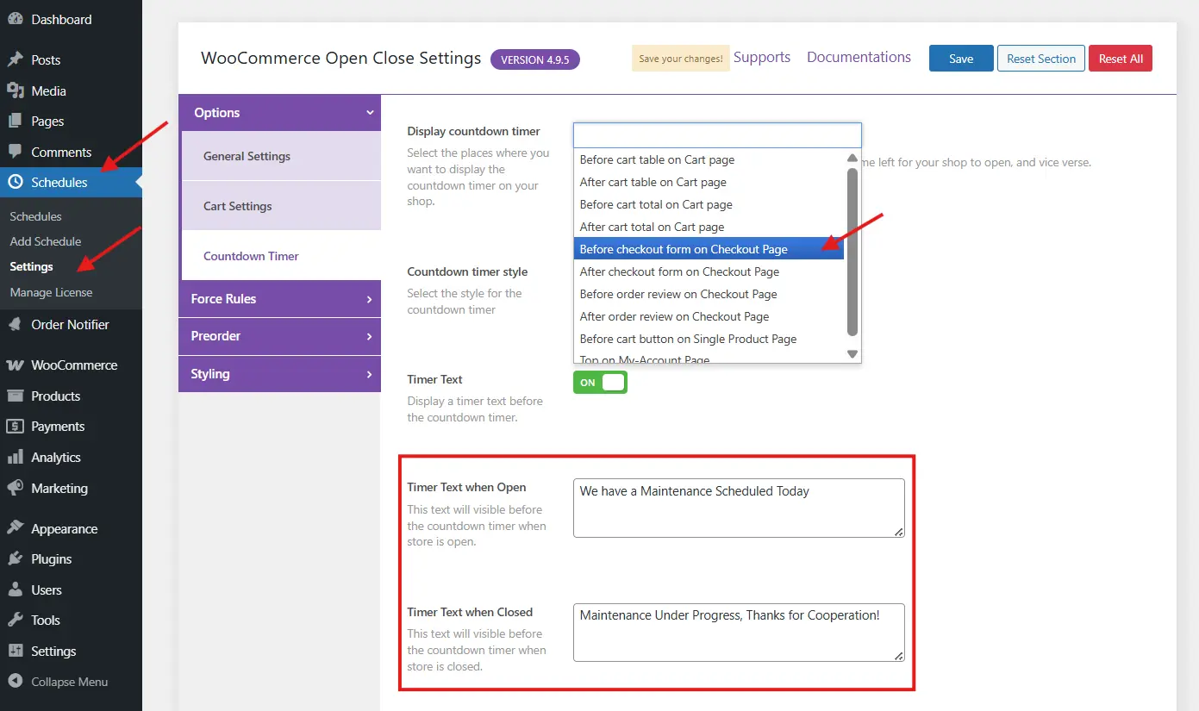Image resolution: width=1199 pixels, height=711 pixels.
Task: Open Cart Settings tab
Action: [x=281, y=206]
